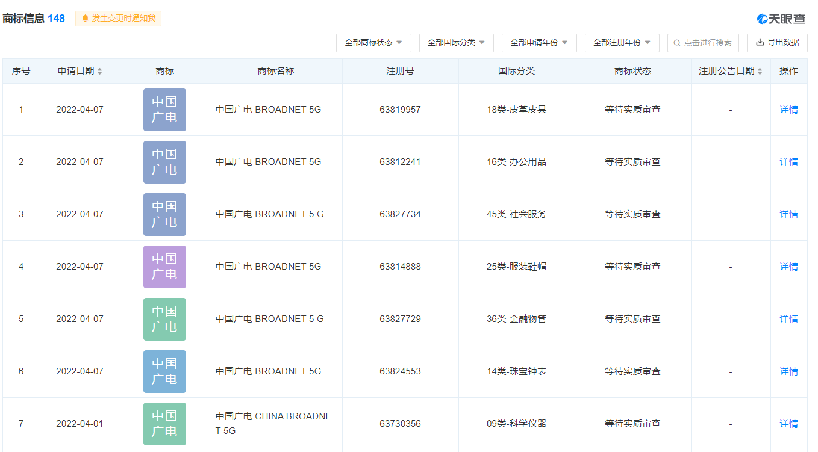
Task: Expand the 全部商标状态 filter dropdown
Action: 373,43
